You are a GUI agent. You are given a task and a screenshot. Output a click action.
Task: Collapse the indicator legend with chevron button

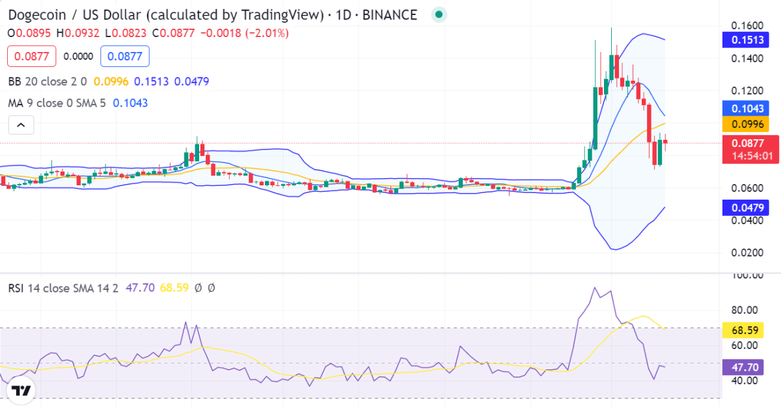21,125
